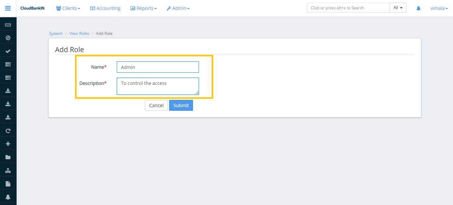The height and width of the screenshot is (205, 453).
Task: Click the document file icon in the sidebar
Action: tap(8, 184)
